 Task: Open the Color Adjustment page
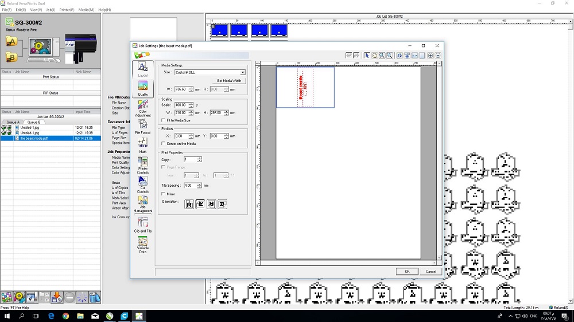[143, 108]
